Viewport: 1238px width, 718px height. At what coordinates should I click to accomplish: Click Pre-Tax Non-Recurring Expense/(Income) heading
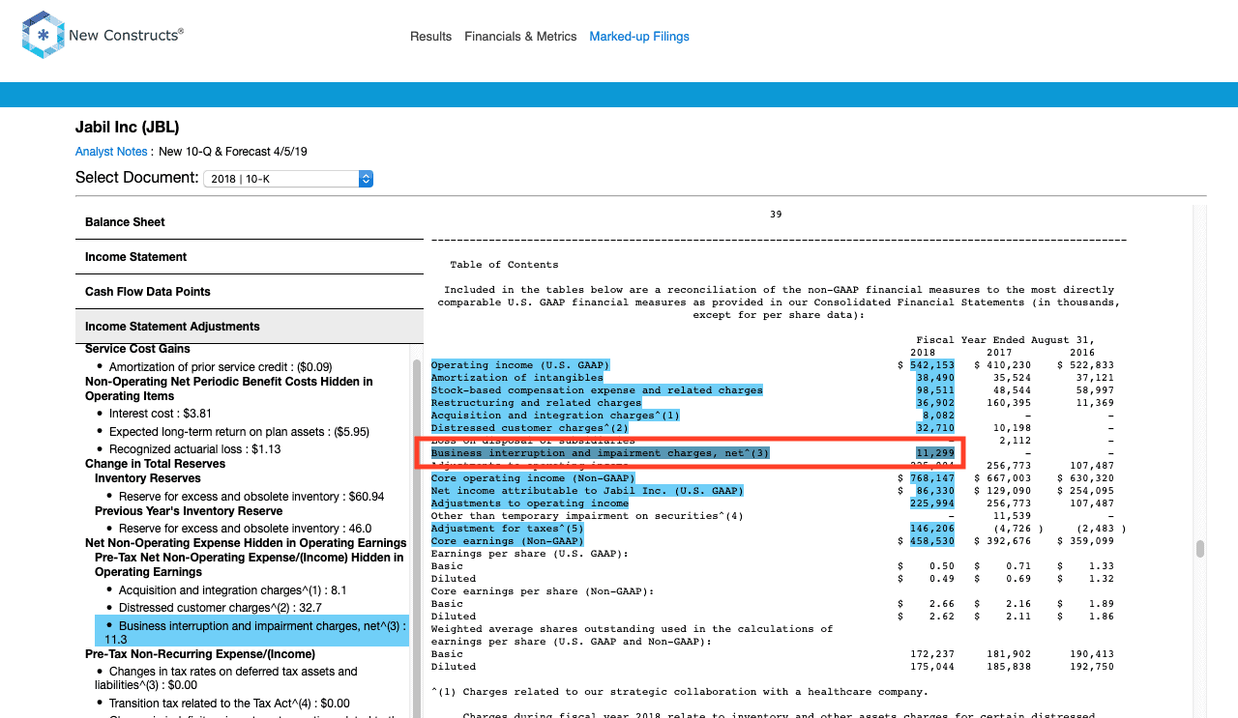tap(200, 654)
